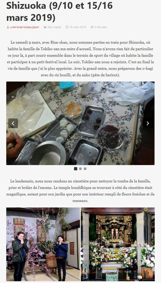Click the paragraph about the cimetière visit

(80, 191)
